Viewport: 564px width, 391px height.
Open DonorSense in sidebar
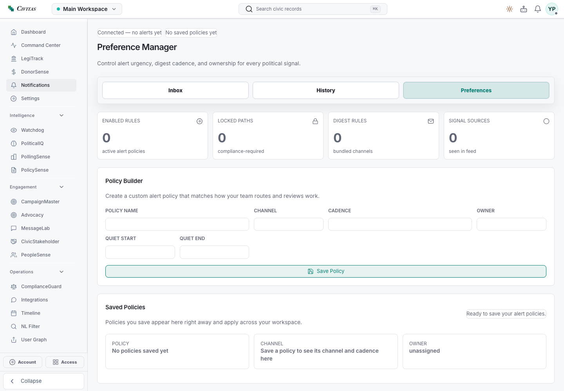click(41, 72)
